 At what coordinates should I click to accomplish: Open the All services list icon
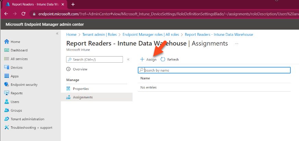click(7, 59)
